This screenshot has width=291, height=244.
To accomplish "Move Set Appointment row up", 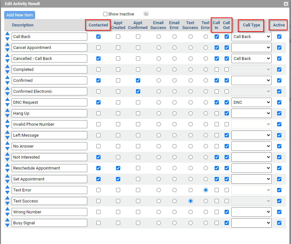I will click(7, 176).
